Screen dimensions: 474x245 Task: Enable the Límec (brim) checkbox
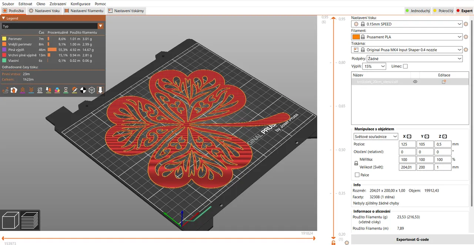pos(405,66)
